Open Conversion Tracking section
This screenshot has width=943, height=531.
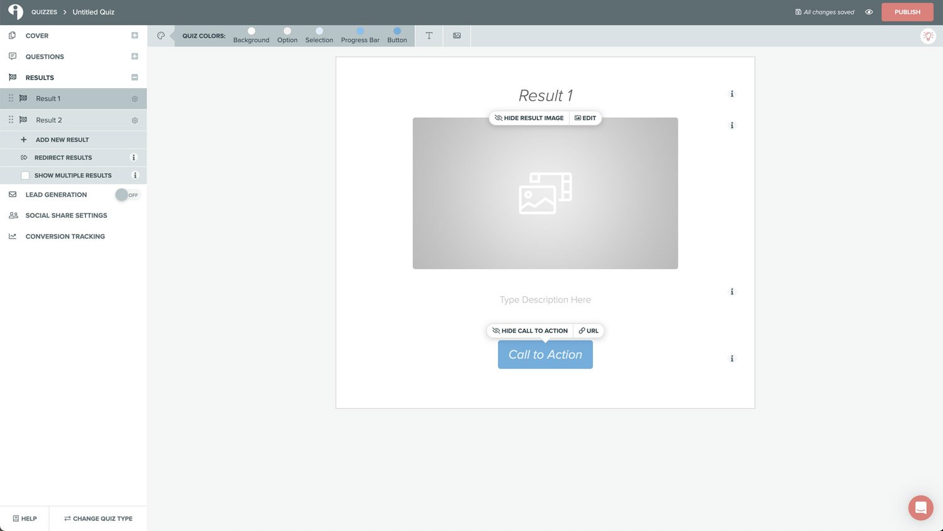click(65, 237)
